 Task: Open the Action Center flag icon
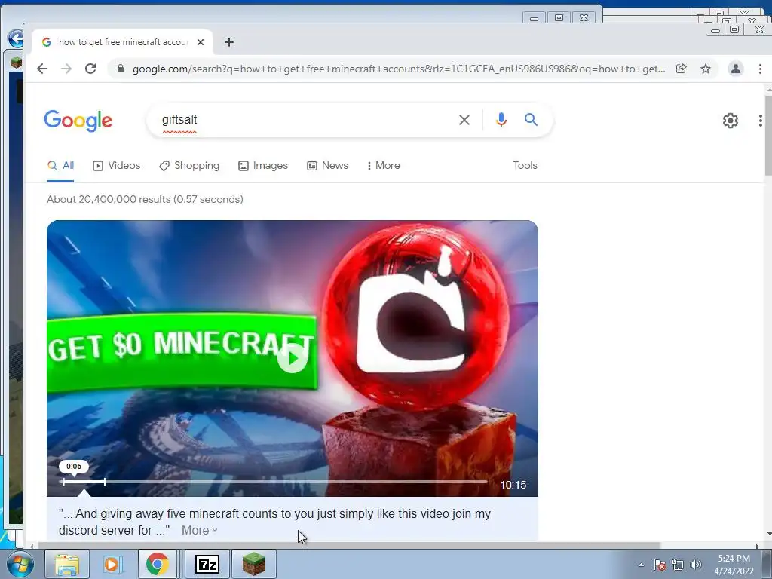coord(660,565)
